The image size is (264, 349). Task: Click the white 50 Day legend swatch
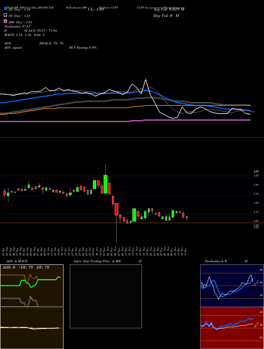6,15
